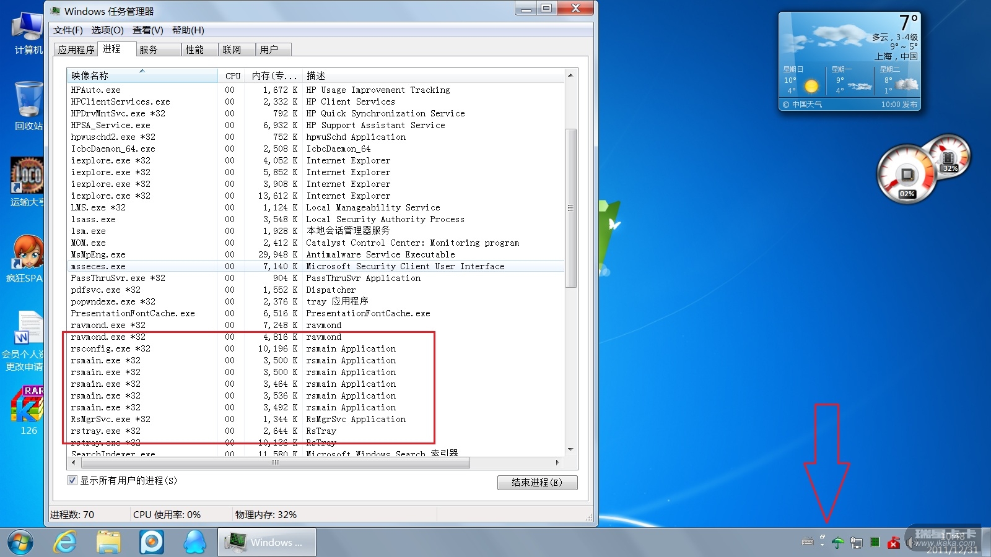Select the 计算机 desktop icon
The height and width of the screenshot is (557, 991).
click(x=28, y=33)
